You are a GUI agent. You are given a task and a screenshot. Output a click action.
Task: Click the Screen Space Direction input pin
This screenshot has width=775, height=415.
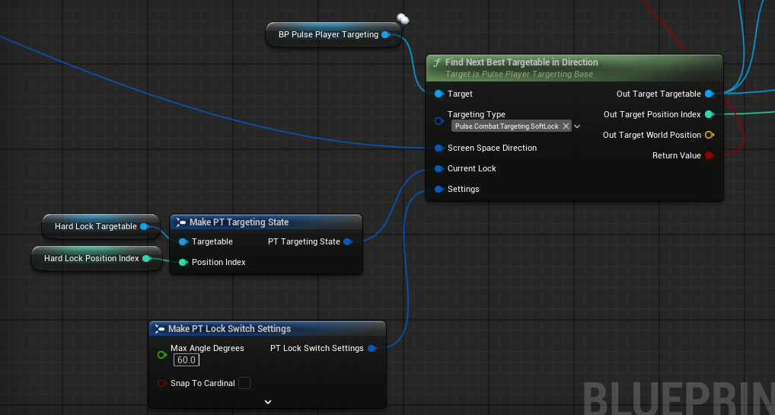(x=439, y=148)
